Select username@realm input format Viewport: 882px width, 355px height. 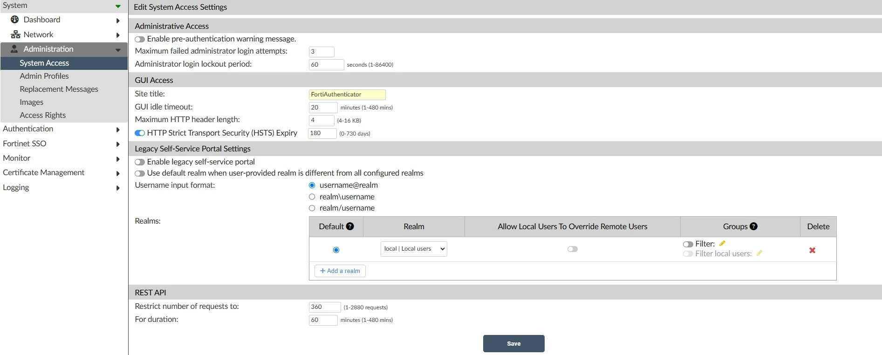(312, 185)
